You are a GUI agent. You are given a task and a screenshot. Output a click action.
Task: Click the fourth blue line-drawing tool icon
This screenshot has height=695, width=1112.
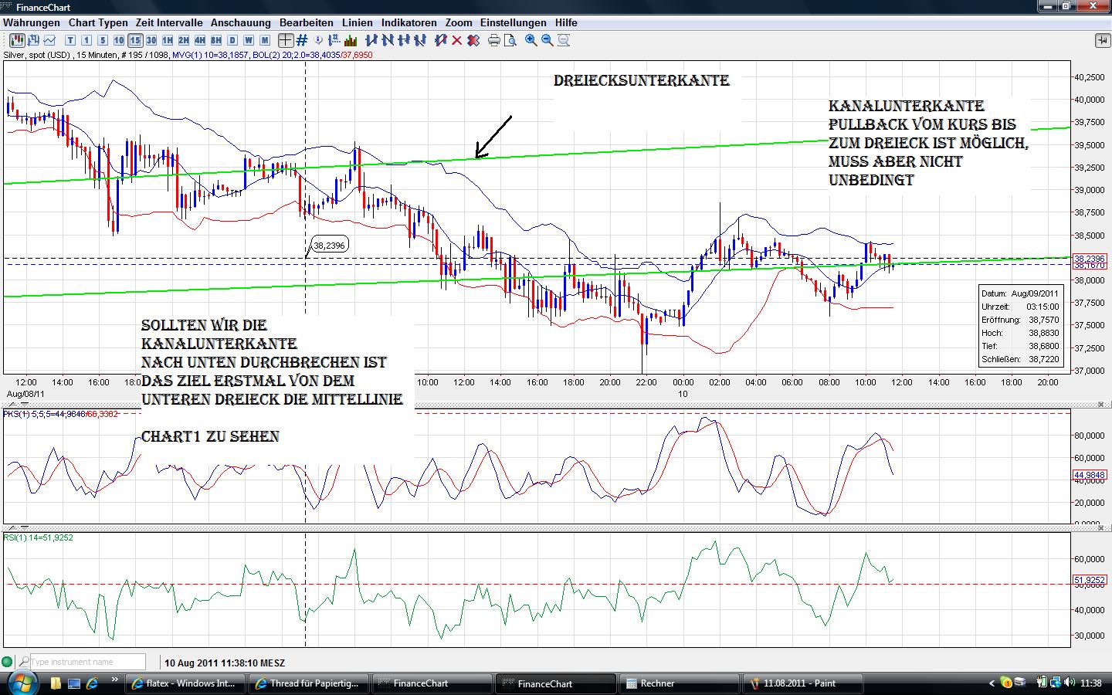click(421, 40)
